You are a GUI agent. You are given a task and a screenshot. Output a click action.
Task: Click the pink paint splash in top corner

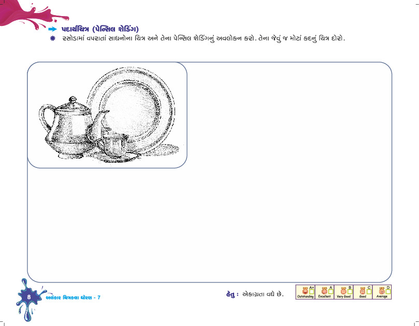click(32, 13)
